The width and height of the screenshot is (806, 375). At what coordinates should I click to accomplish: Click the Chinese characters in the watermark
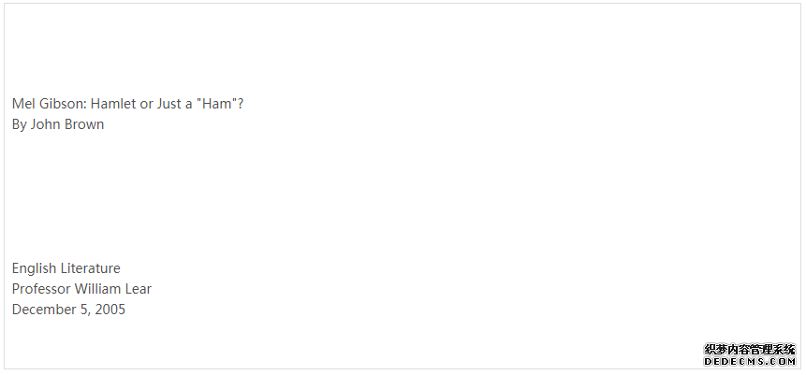tap(750, 350)
